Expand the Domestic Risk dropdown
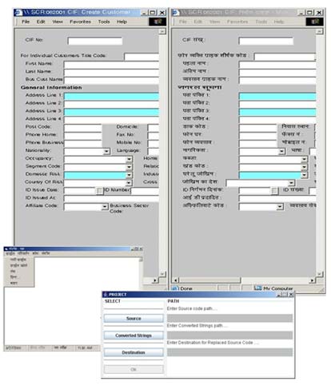 click(129, 175)
